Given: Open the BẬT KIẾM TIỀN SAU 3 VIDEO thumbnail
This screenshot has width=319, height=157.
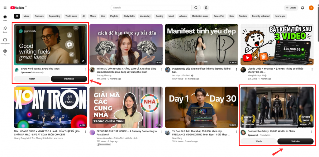Looking at the screenshot, I should [277, 45].
